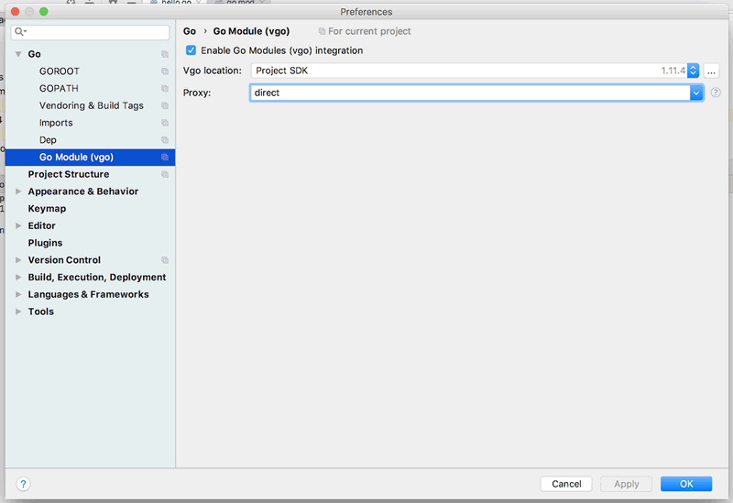This screenshot has width=733, height=503.
Task: Open Vendoring & Build Tags settings
Action: tap(90, 105)
